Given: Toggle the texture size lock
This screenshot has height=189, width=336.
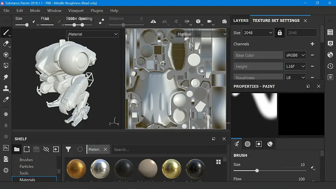Looking at the screenshot, I should click(x=280, y=33).
